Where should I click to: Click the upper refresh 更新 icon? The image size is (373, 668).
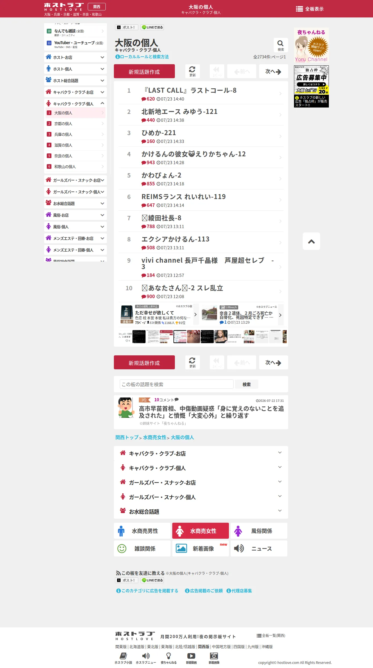point(192,69)
